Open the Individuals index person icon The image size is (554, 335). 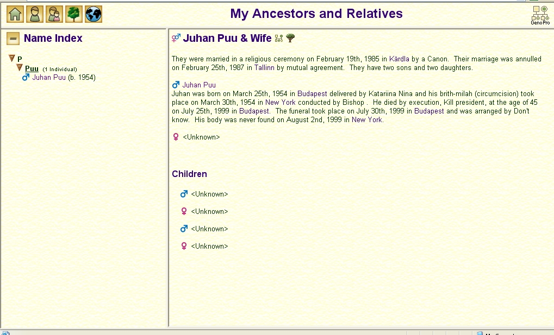(x=35, y=14)
